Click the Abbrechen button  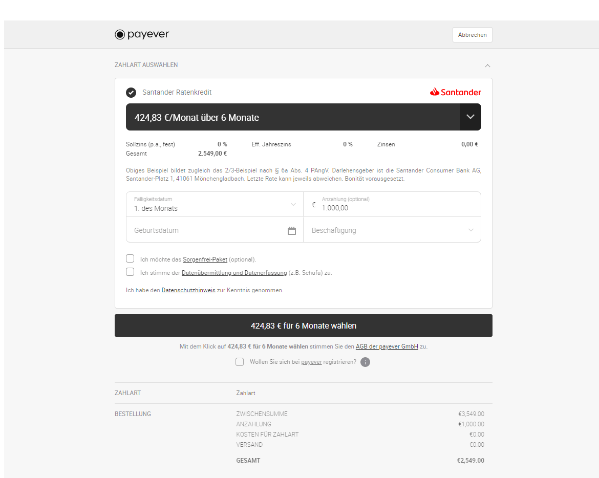tap(472, 34)
